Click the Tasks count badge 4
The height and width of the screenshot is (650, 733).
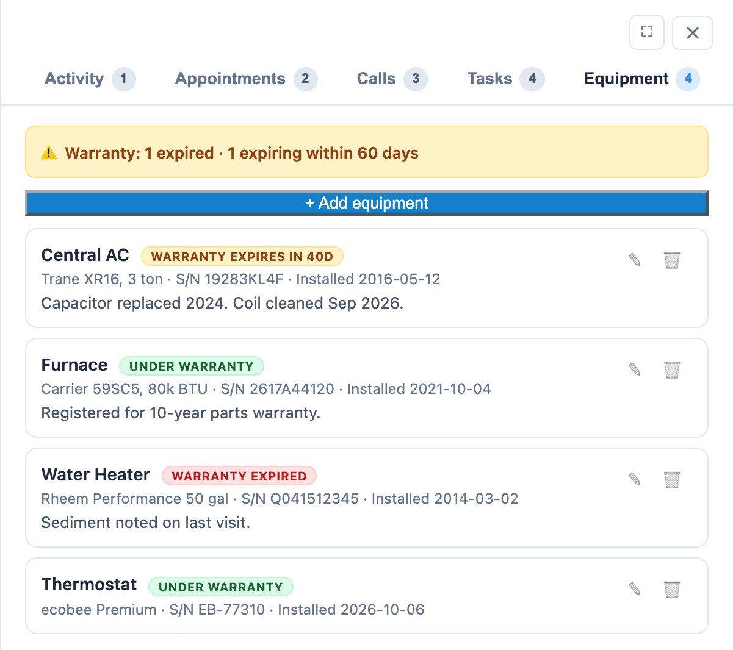(x=532, y=79)
